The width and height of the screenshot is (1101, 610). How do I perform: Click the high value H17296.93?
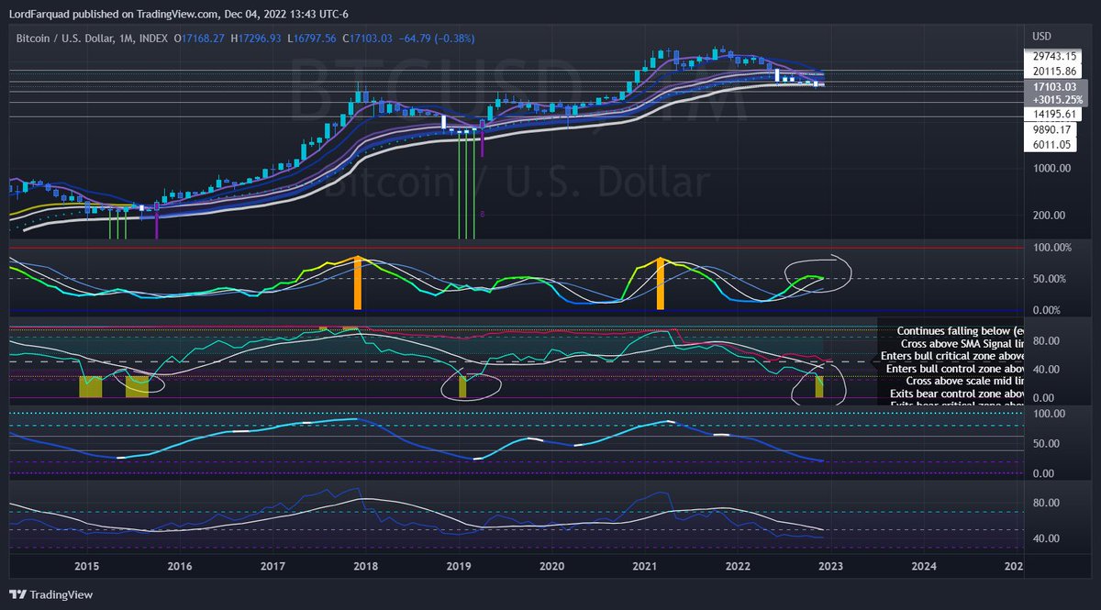click(257, 38)
